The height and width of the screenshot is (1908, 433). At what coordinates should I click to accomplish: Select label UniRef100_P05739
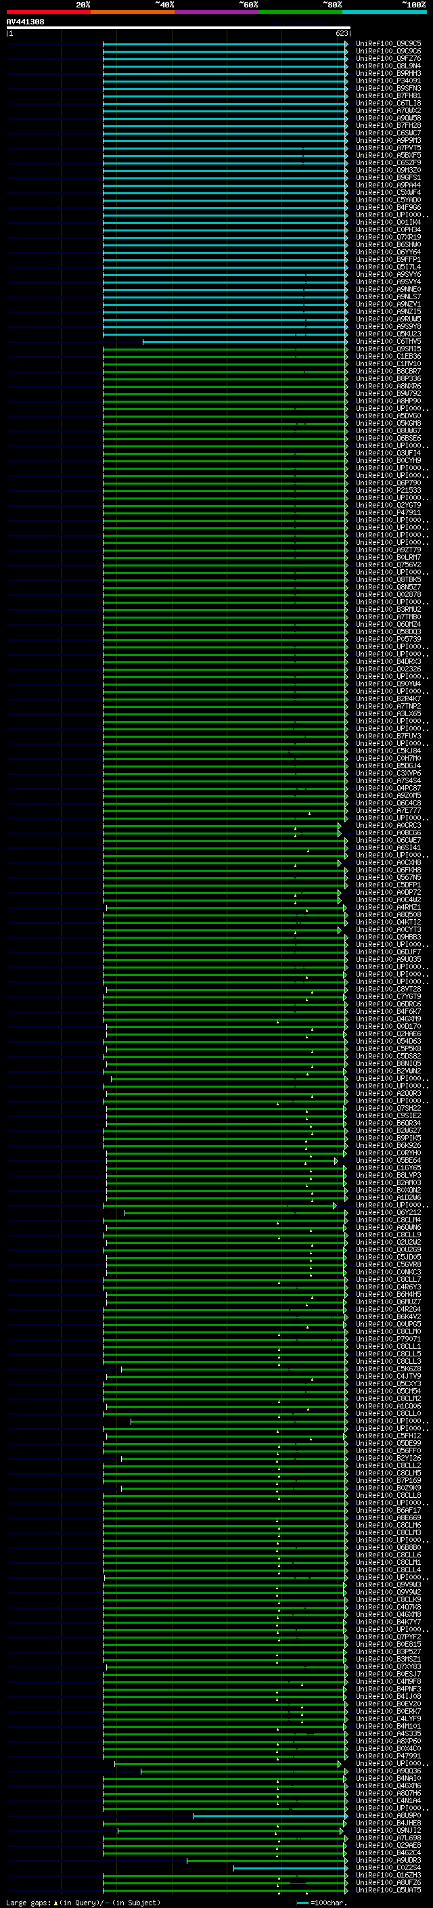(x=388, y=639)
